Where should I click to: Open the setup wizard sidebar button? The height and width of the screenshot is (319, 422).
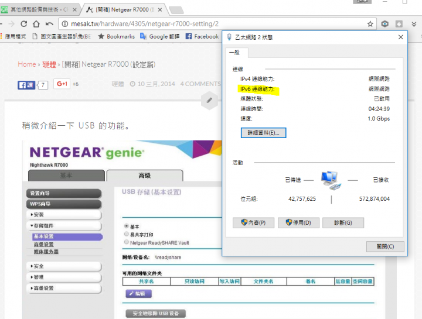pos(64,193)
